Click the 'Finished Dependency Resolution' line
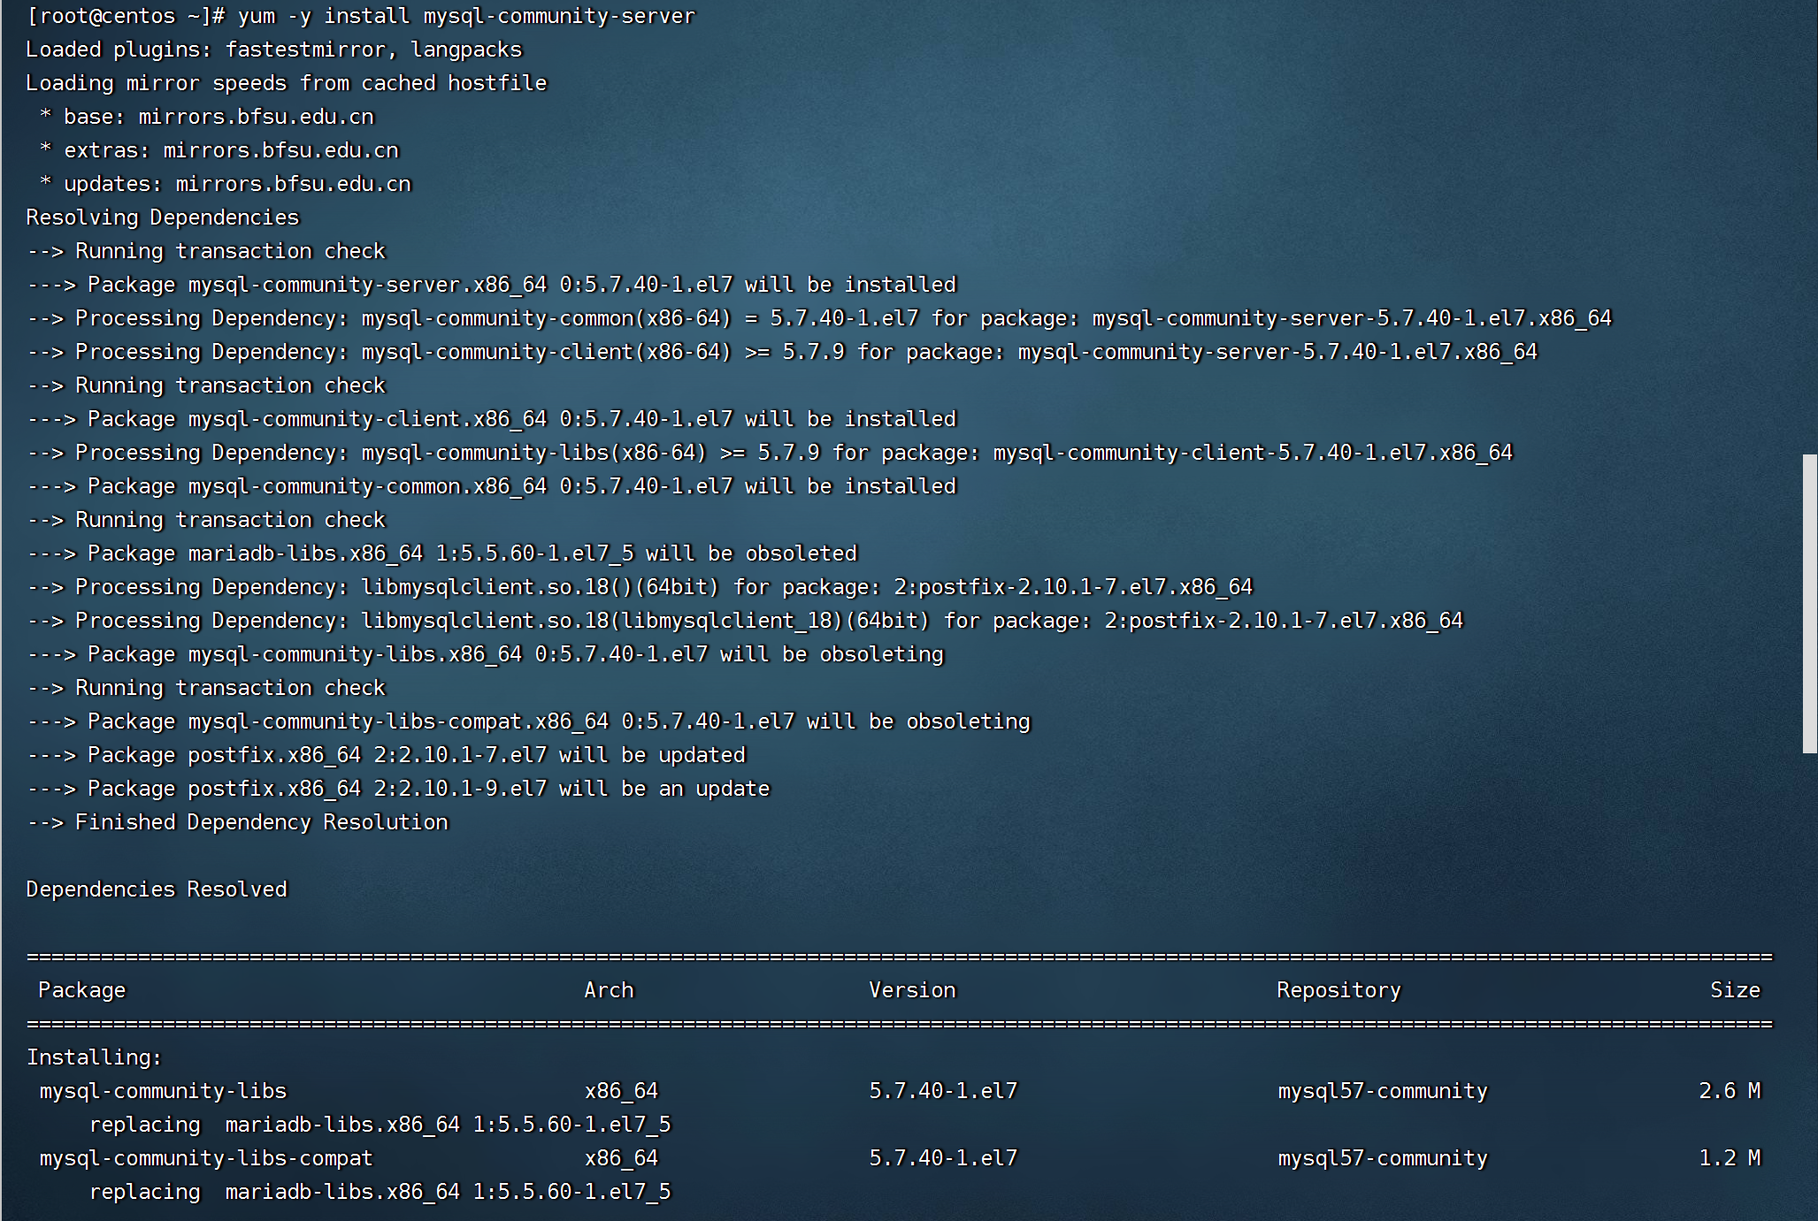The height and width of the screenshot is (1221, 1818). [238, 822]
